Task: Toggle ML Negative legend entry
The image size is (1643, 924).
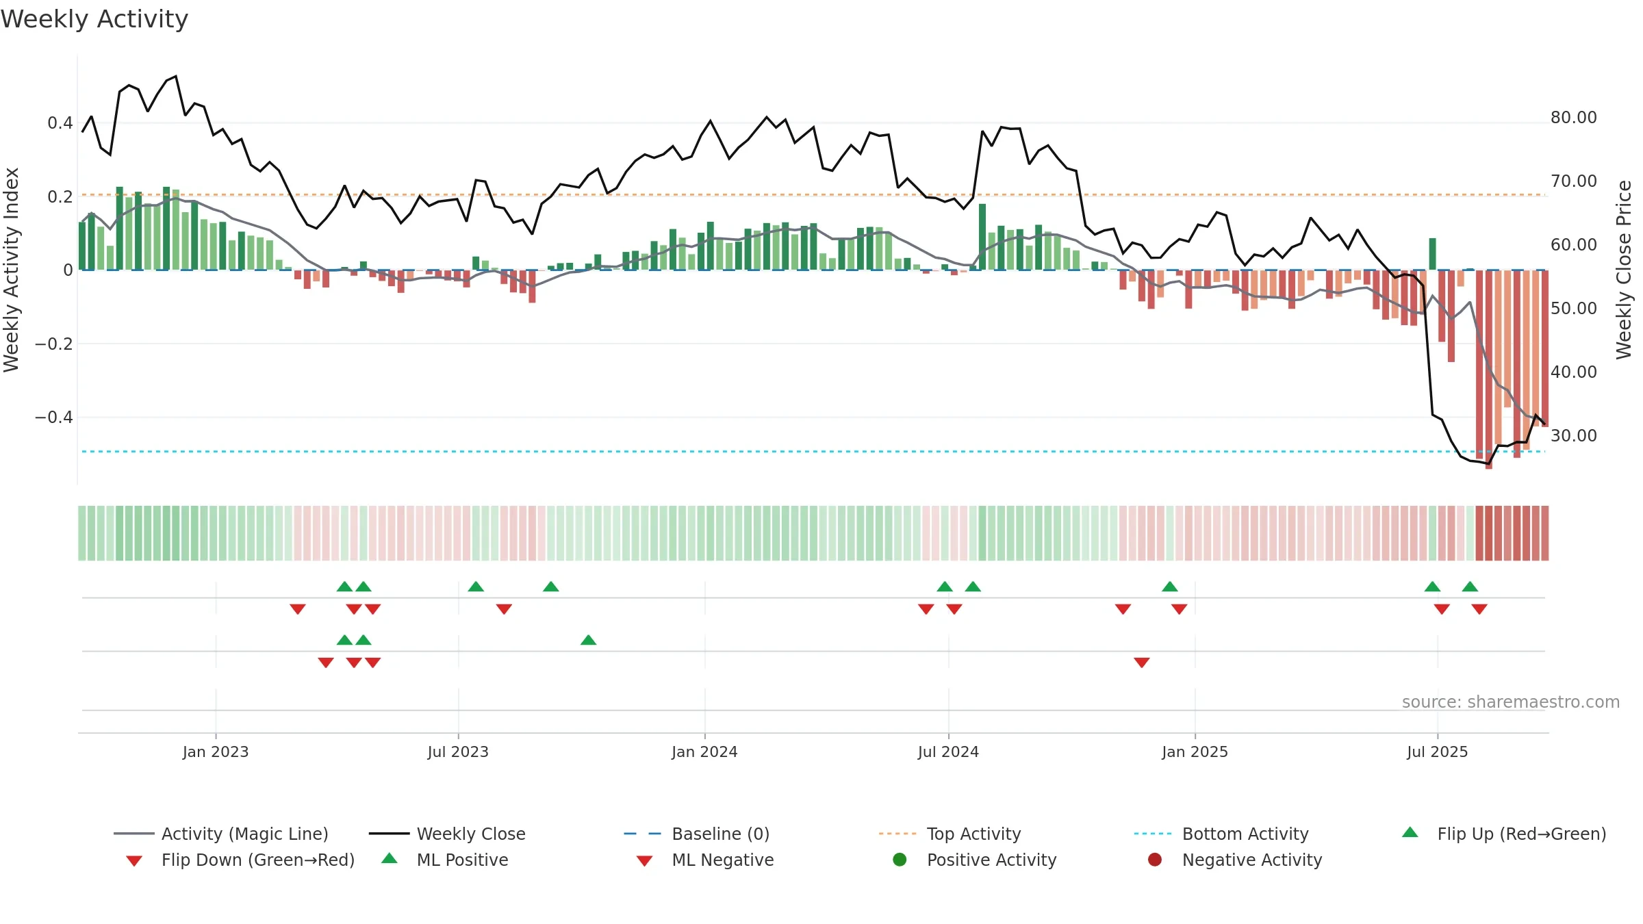Action: (705, 860)
